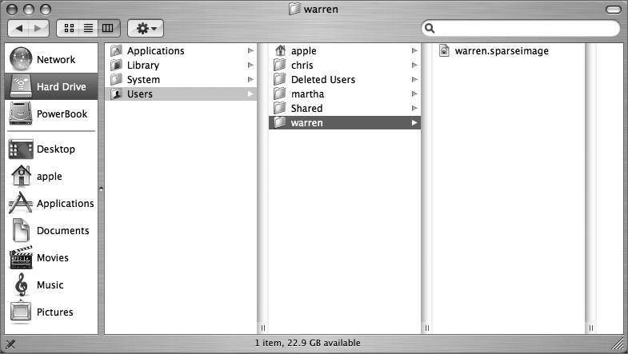Click the Library folder icon

point(117,66)
